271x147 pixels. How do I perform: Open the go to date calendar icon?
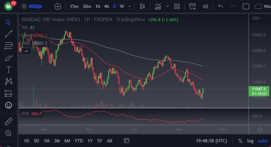(126, 141)
